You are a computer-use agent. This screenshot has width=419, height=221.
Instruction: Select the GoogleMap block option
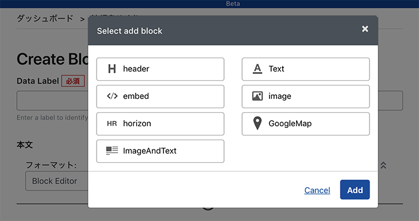306,124
